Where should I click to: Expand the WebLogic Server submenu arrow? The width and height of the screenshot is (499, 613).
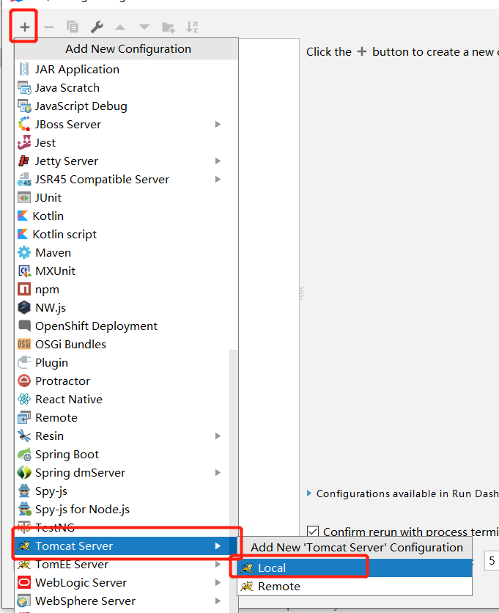(218, 582)
